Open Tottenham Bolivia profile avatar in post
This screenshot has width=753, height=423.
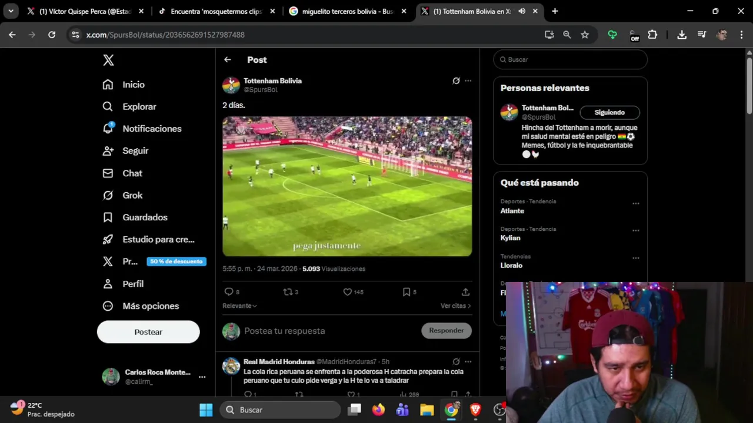click(x=231, y=85)
